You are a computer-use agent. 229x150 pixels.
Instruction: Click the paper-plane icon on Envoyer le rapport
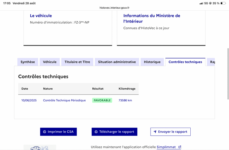pos(155,132)
